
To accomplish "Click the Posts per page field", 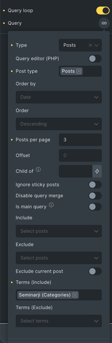I will (80, 140).
